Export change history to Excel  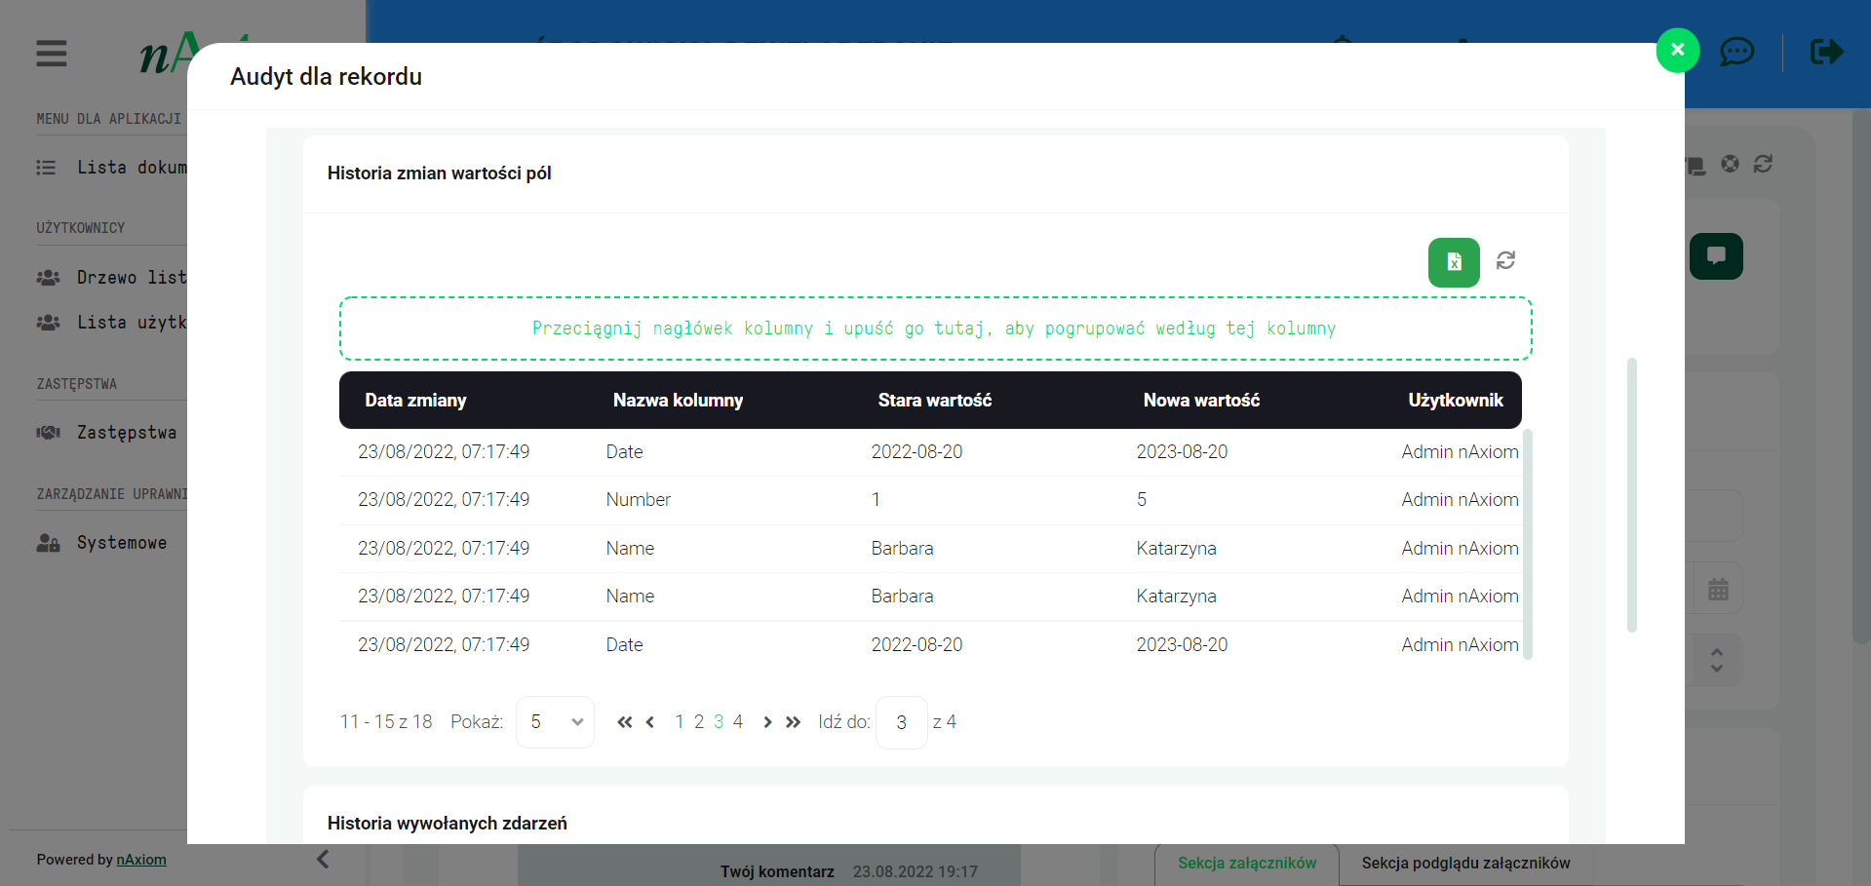click(1453, 262)
